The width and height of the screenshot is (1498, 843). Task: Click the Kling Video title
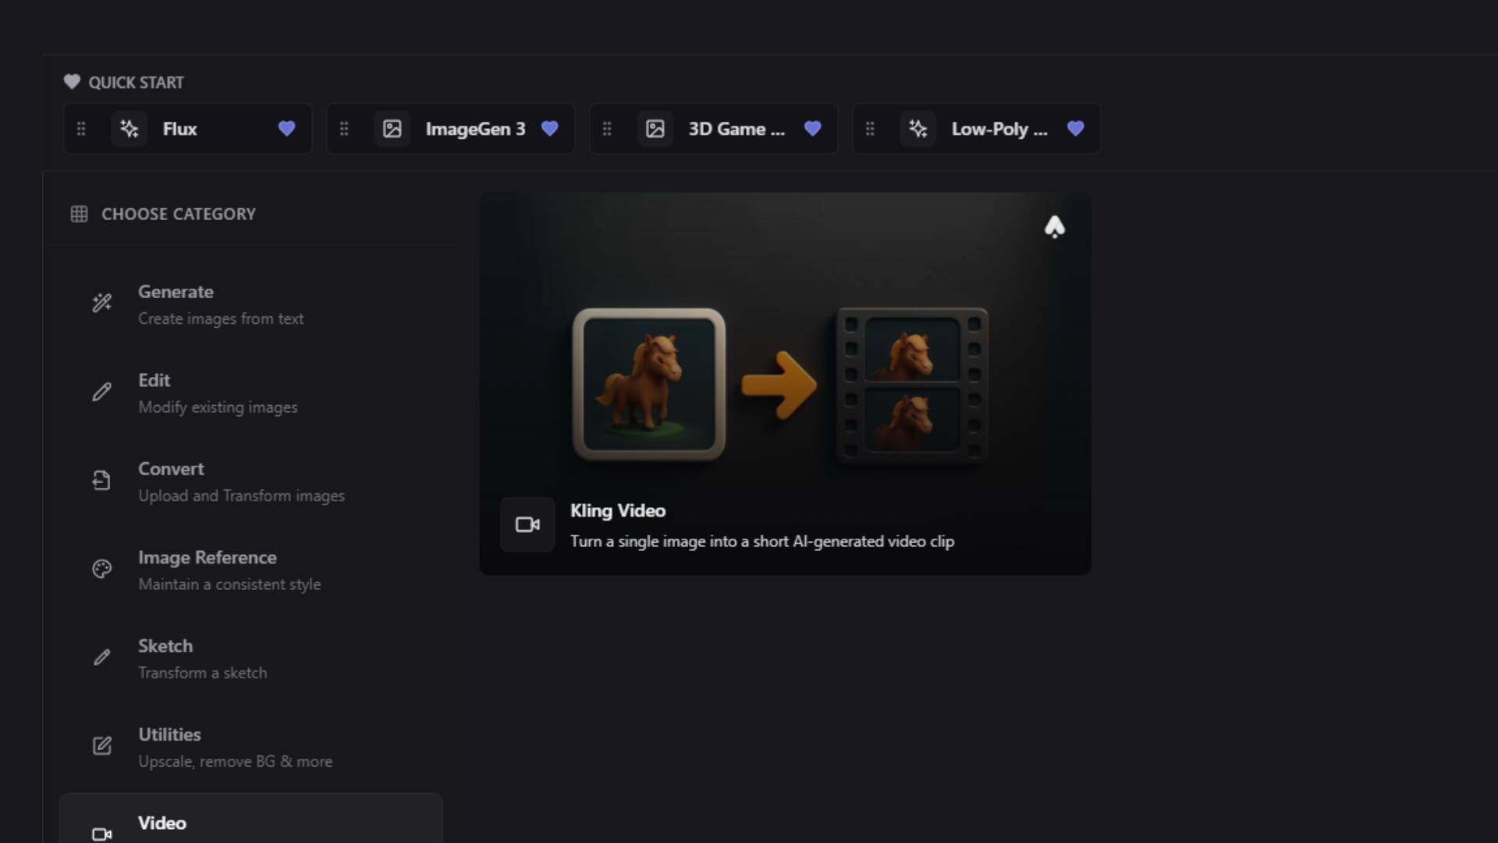click(618, 510)
